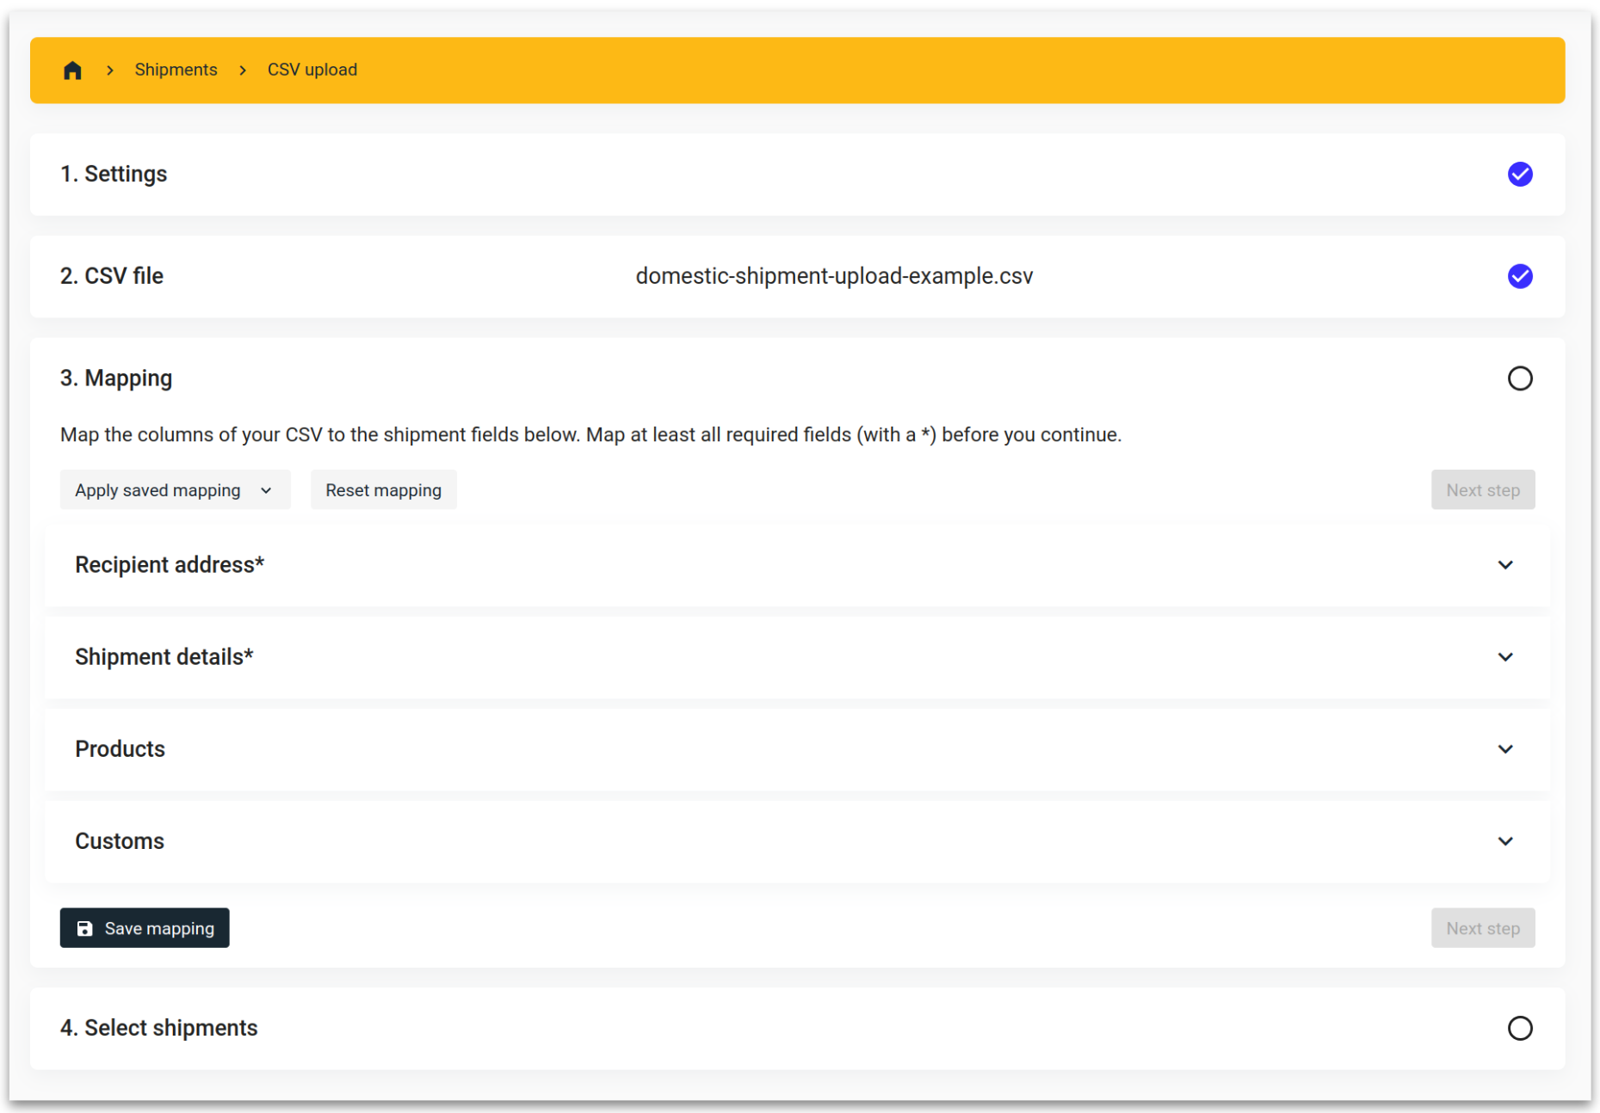The height and width of the screenshot is (1113, 1600).
Task: Click the home icon in the breadcrumb
Action: (72, 70)
